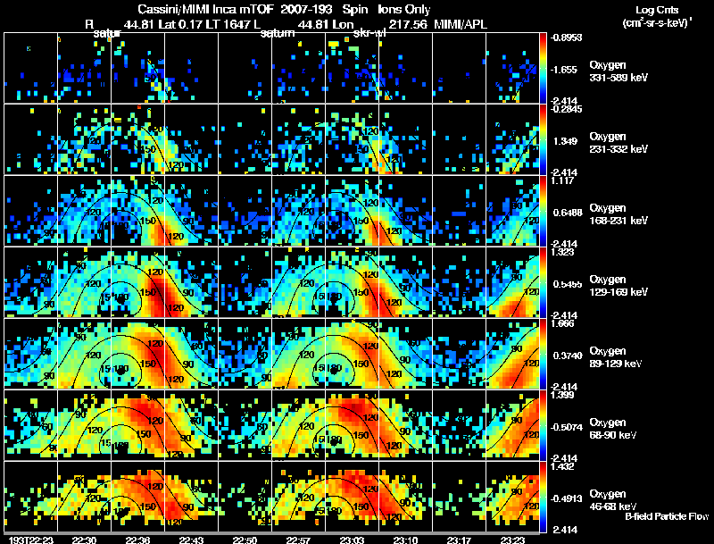Click the Oxygen 129-169 keV color bar
The height and width of the screenshot is (544, 714).
coord(543,282)
